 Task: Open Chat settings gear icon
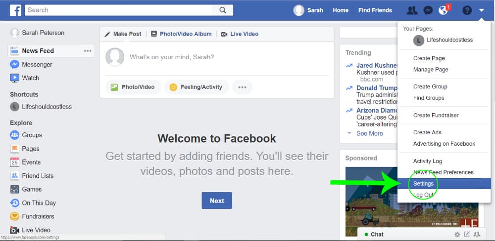[x=457, y=235]
